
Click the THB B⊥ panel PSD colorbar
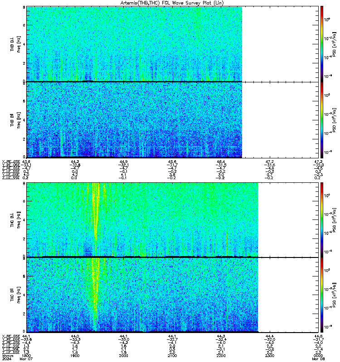coord(322,44)
